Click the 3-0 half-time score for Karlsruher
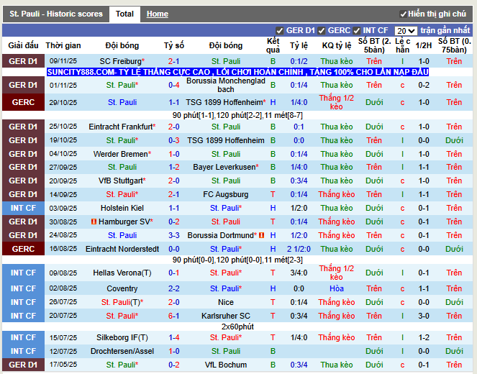 tap(424, 316)
